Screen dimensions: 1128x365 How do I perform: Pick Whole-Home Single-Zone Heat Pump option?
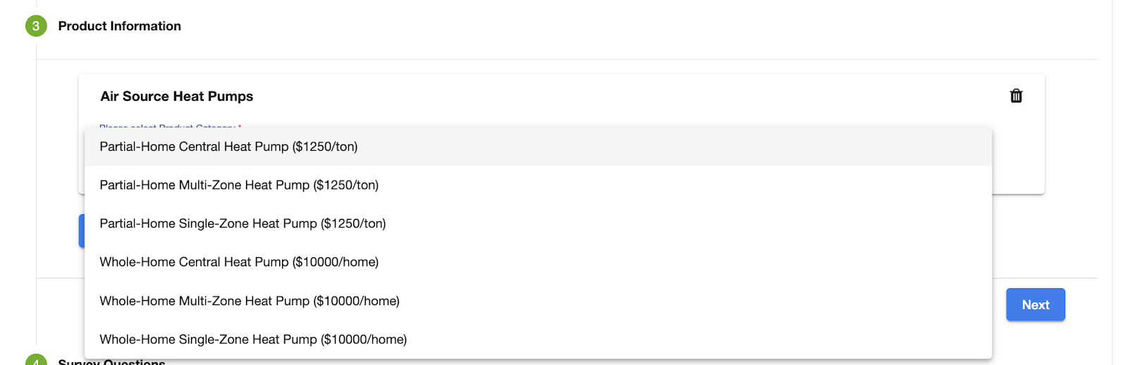click(253, 340)
